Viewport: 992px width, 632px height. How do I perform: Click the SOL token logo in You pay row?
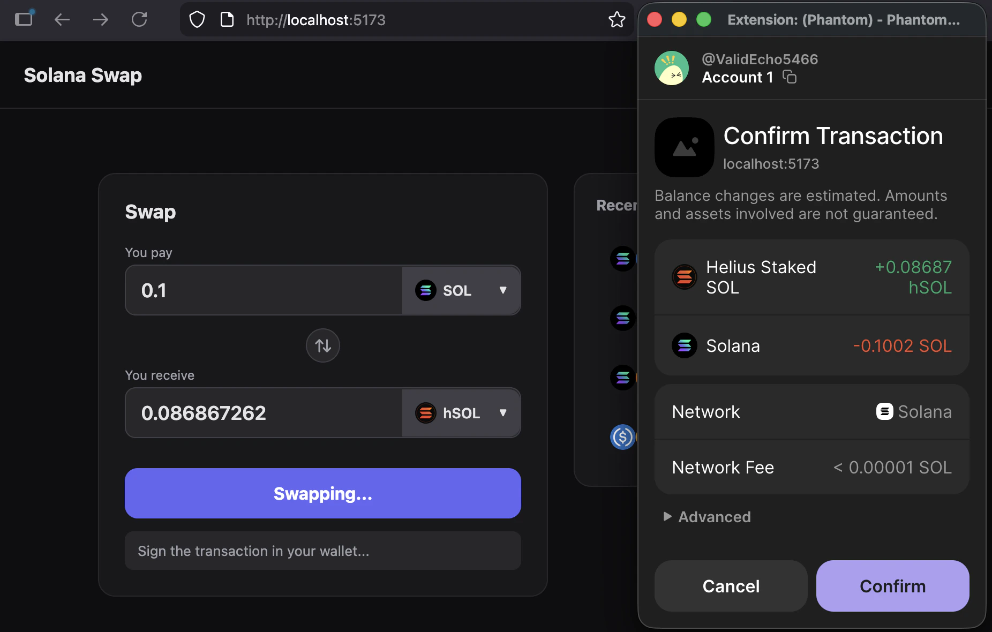click(x=426, y=290)
